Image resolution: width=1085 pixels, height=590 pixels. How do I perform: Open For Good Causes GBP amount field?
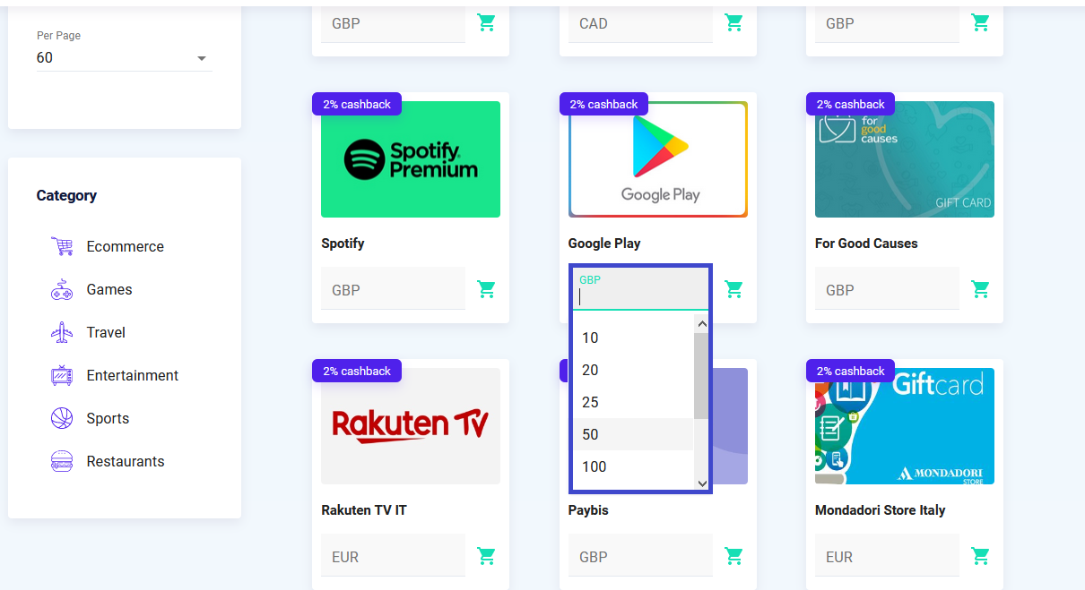click(x=887, y=289)
